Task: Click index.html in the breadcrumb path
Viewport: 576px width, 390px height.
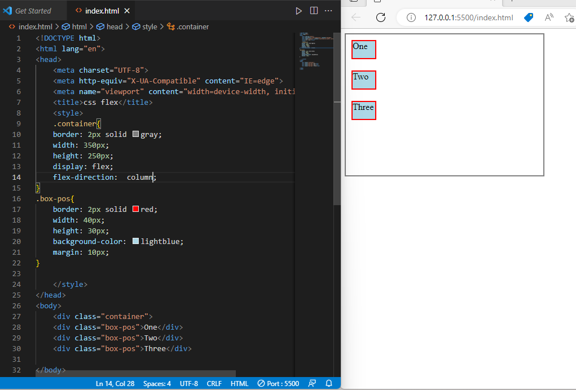Action: [36, 27]
